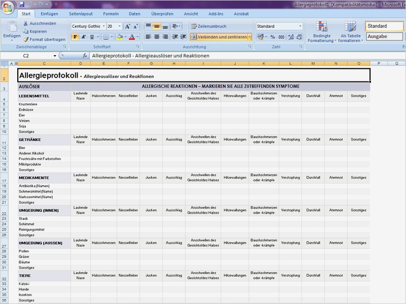Switch to Ansicht ribbon tab

[191, 14]
